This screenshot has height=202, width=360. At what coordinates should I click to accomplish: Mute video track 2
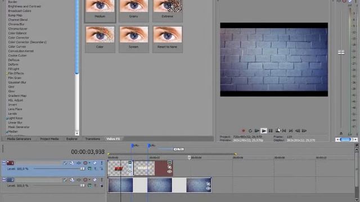click(95, 180)
